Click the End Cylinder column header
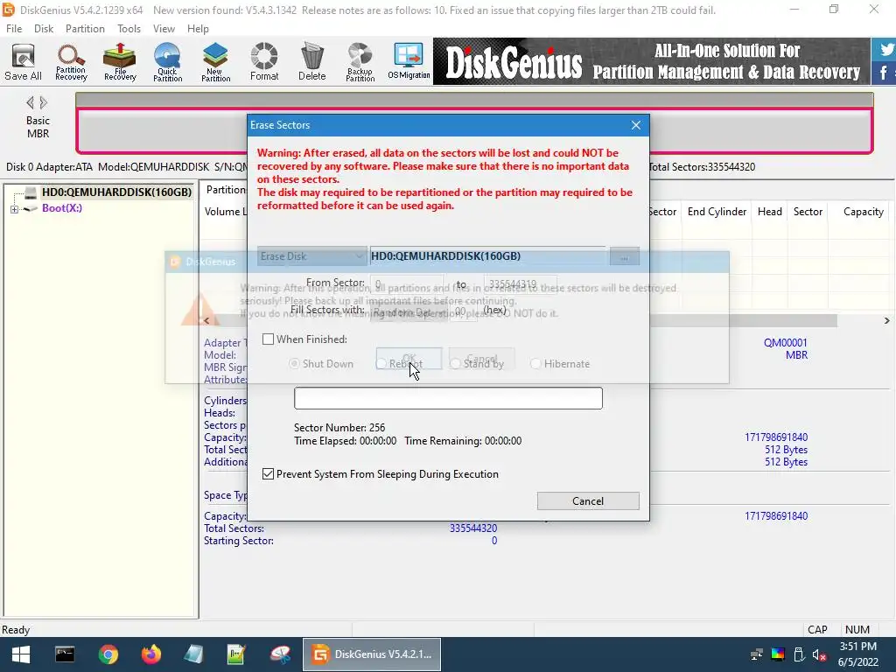The height and width of the screenshot is (672, 896). click(717, 212)
